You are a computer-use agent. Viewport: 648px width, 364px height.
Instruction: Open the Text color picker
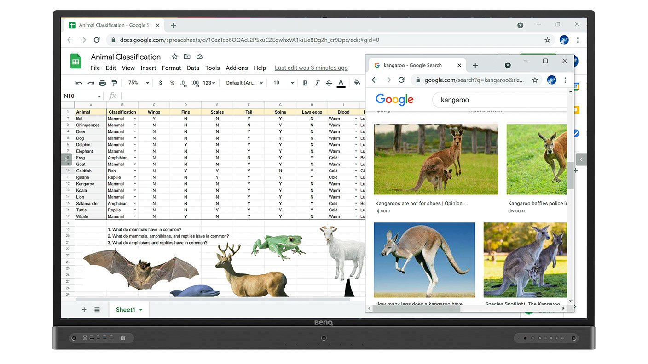pos(341,83)
